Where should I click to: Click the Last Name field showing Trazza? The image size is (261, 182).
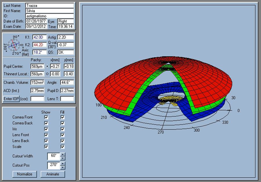49,5
